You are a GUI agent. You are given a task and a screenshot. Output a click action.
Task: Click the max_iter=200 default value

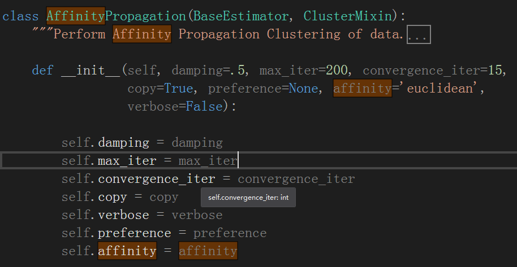click(337, 71)
